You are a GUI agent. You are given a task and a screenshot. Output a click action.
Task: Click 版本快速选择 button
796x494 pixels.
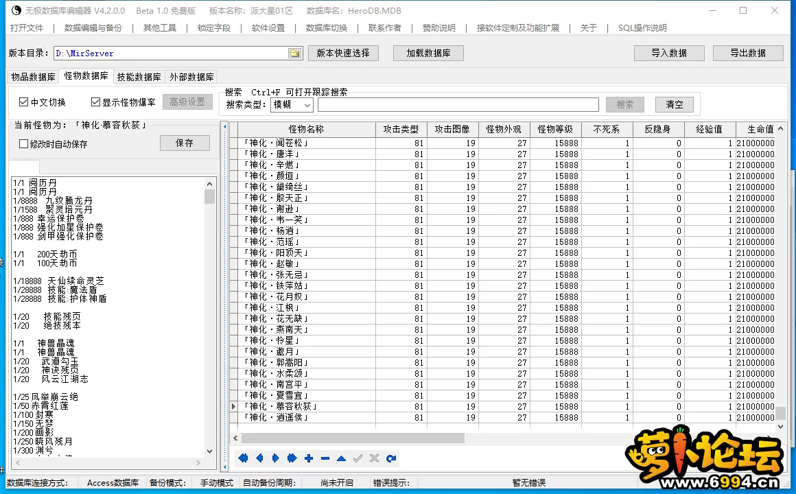click(343, 53)
